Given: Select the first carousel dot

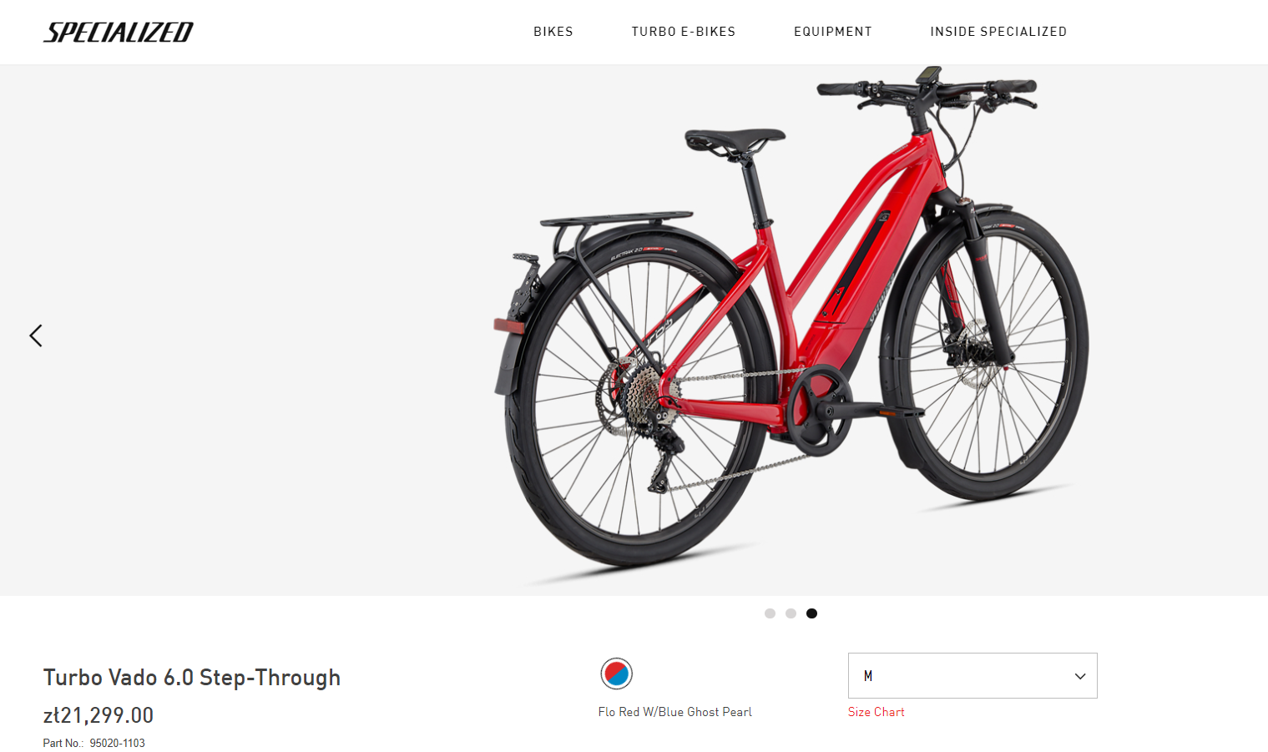Looking at the screenshot, I should [x=770, y=613].
